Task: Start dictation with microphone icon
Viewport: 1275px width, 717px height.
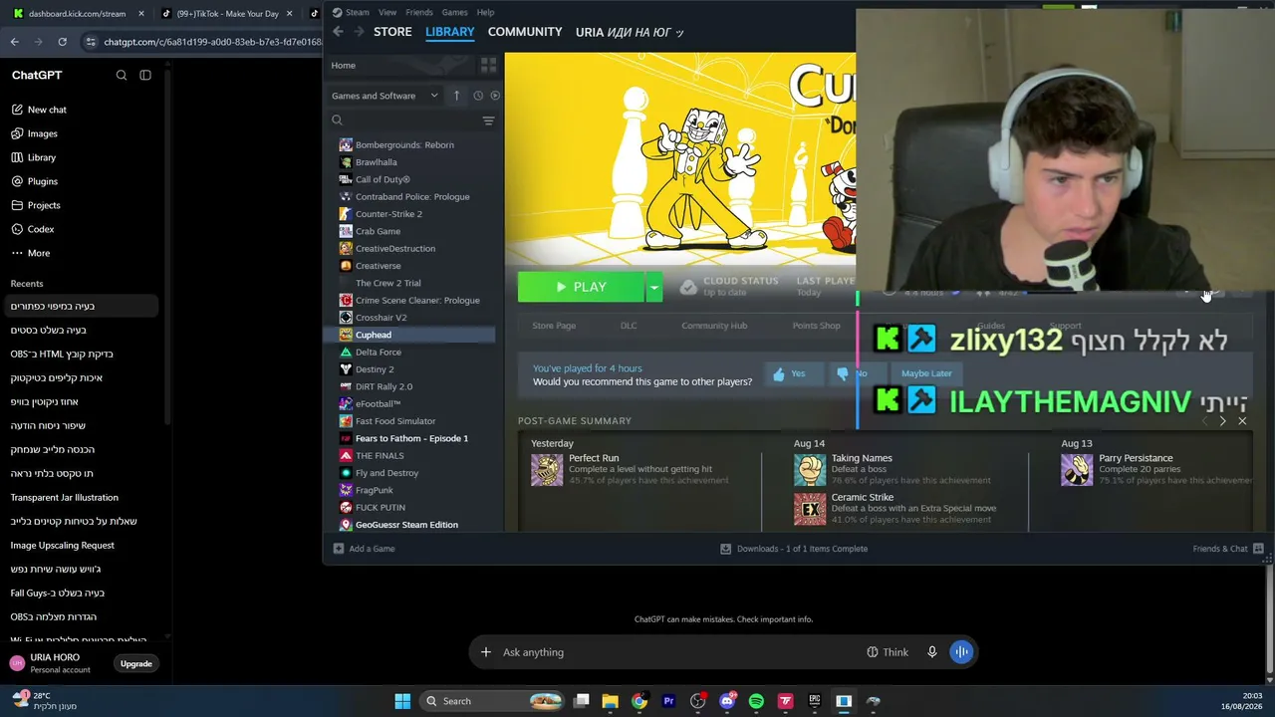Action: coord(932,652)
